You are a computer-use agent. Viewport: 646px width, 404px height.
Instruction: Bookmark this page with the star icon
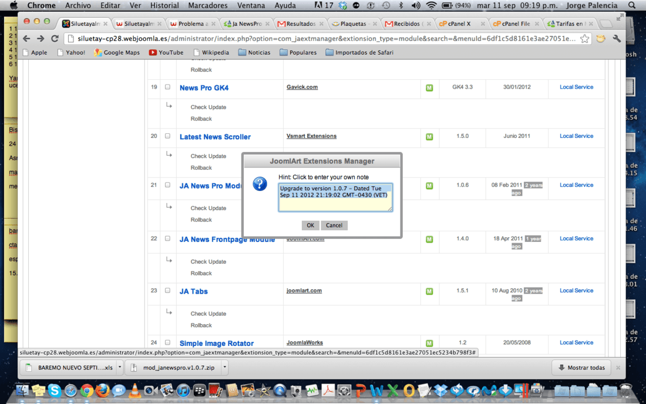coord(584,39)
